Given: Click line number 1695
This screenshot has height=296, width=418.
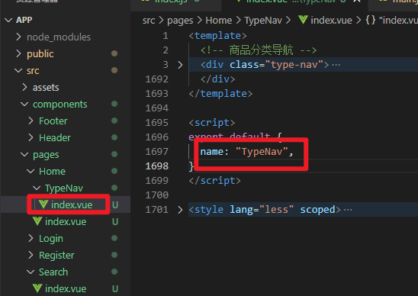Looking at the screenshot, I should (x=157, y=123).
